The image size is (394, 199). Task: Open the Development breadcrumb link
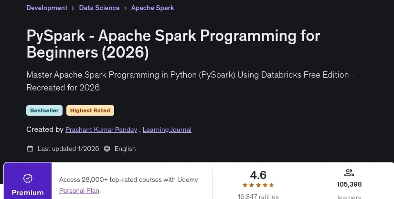47,8
